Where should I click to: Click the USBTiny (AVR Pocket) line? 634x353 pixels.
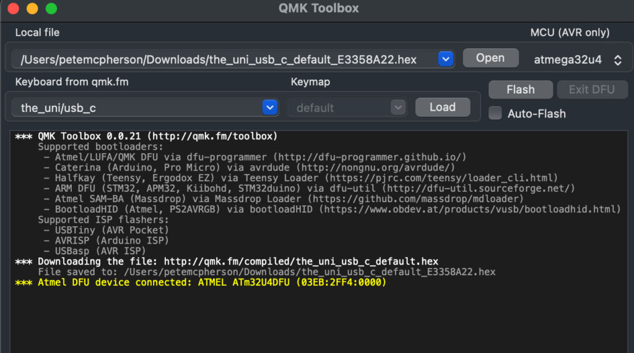(106, 230)
